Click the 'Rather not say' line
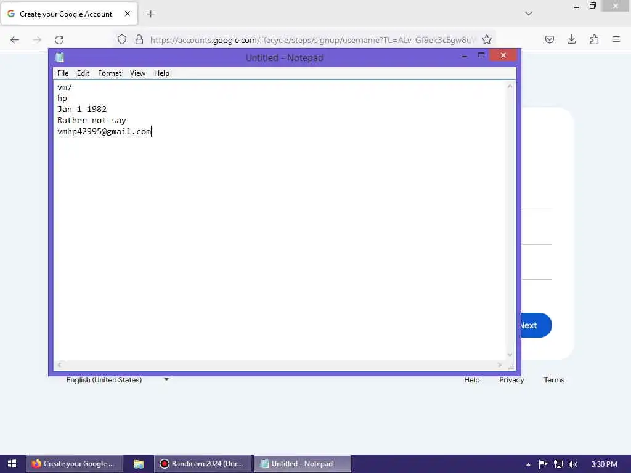631x473 pixels. (92, 120)
